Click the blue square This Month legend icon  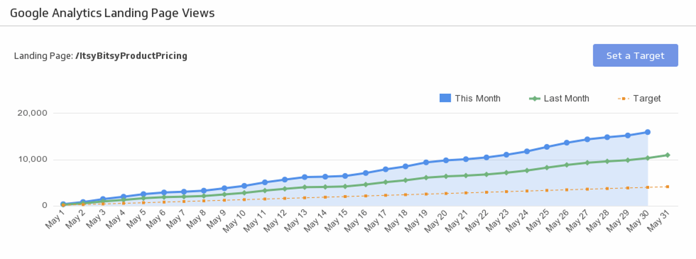[445, 98]
